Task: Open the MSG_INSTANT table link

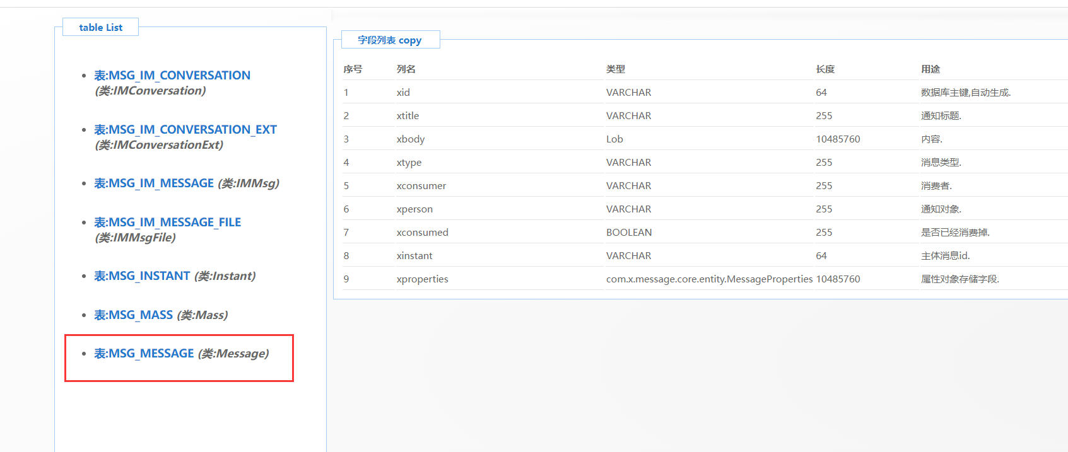Action: pos(142,276)
